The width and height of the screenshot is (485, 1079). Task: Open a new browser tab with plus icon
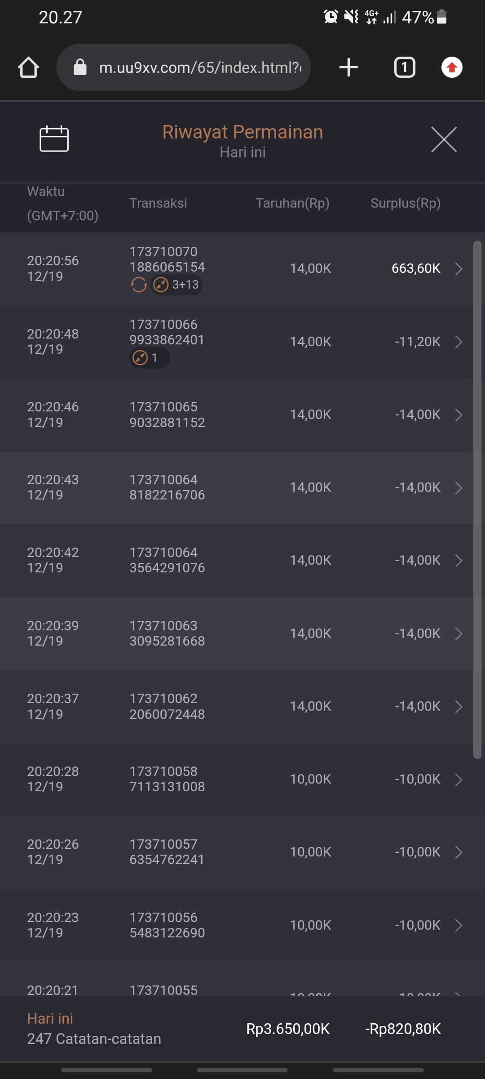348,67
